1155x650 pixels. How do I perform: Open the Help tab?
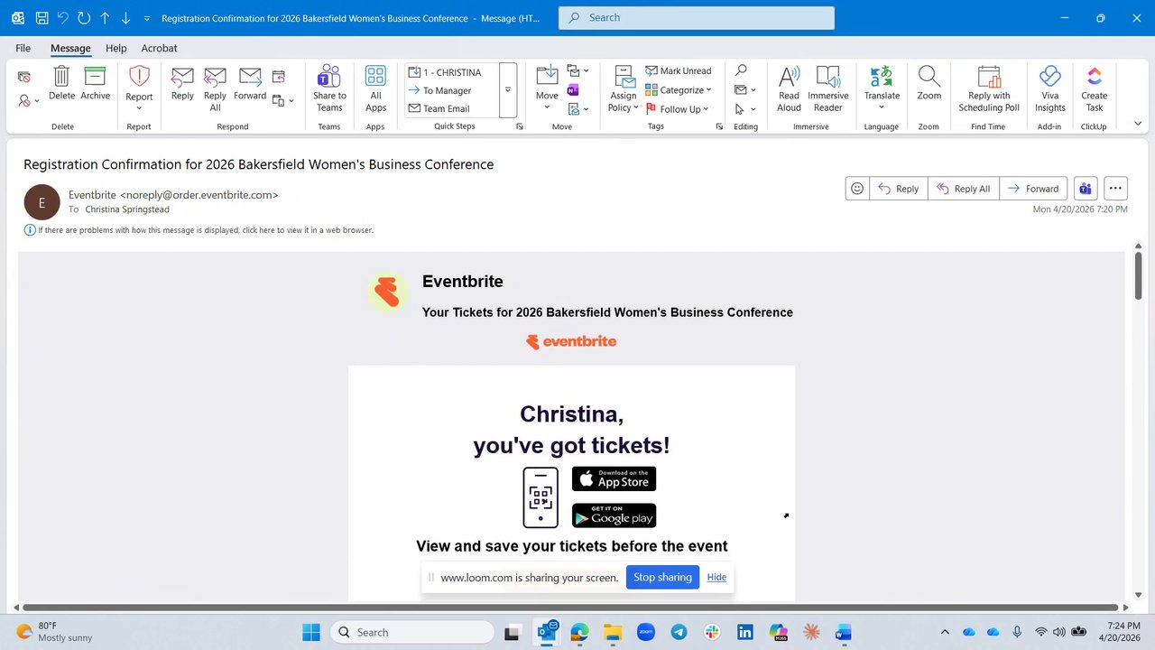115,48
